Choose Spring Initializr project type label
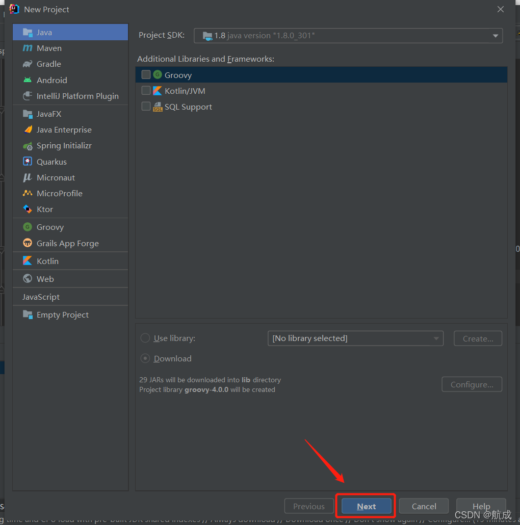 (64, 146)
